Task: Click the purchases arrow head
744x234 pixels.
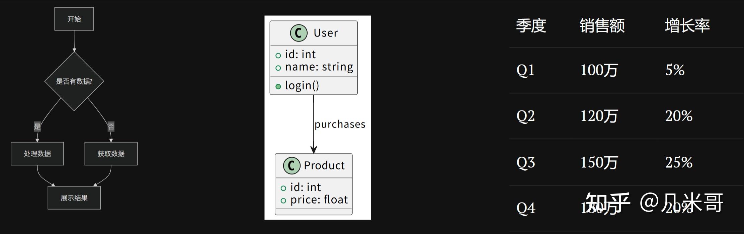Action: click(314, 149)
